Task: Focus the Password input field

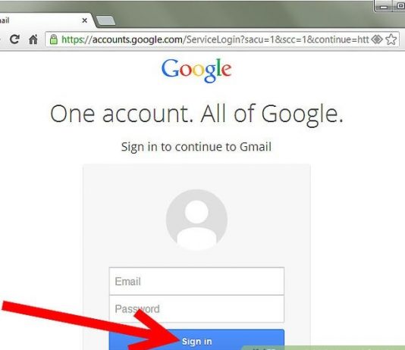Action: coord(196,309)
